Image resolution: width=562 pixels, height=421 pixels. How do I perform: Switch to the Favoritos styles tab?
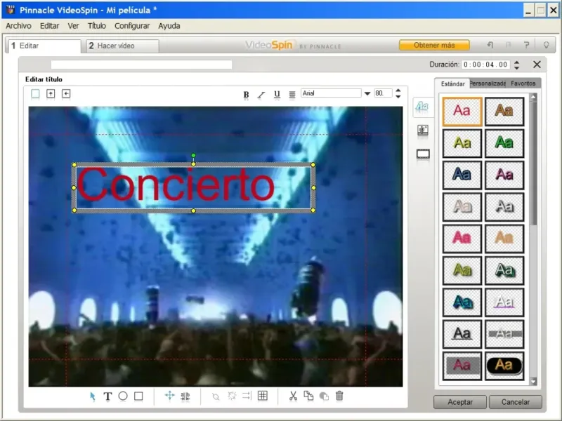point(523,83)
